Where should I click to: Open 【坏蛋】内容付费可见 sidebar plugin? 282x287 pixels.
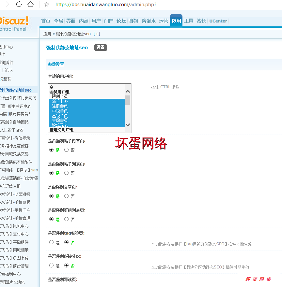click(18, 98)
